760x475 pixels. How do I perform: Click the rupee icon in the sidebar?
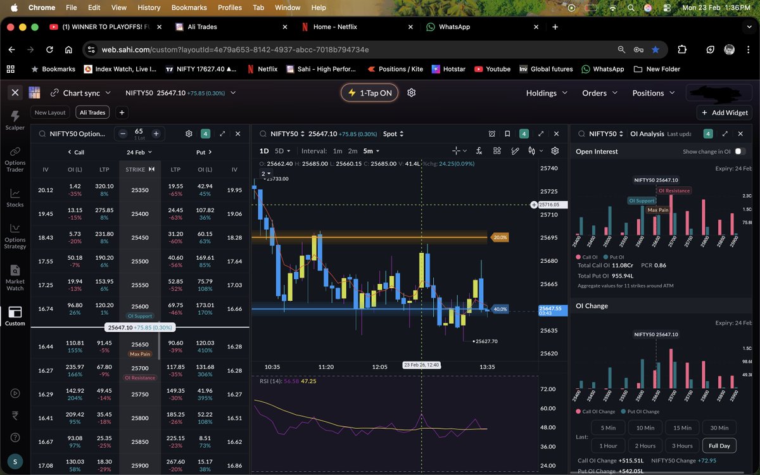pos(15,415)
